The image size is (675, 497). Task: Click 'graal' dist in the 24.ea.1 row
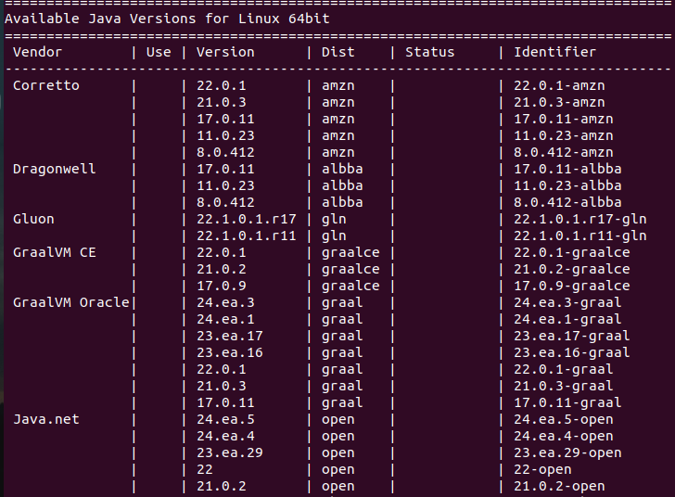(342, 319)
